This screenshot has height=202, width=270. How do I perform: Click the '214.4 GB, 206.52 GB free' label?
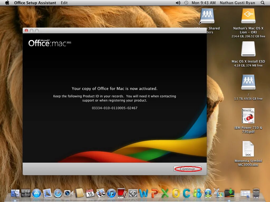tap(248, 36)
